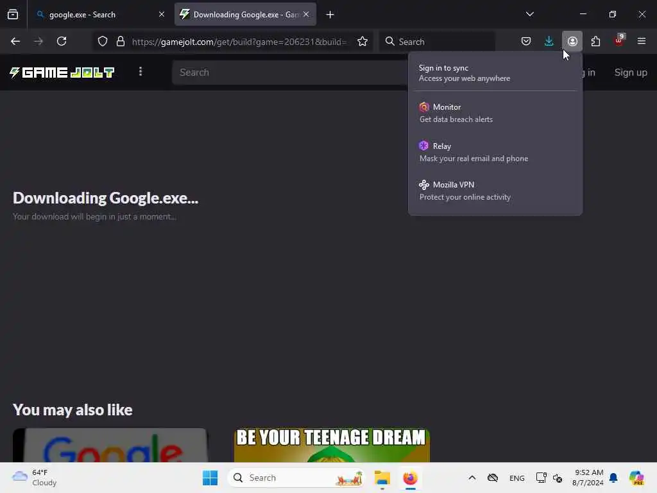Viewport: 657px width, 493px height.
Task: Go back one page
Action: 15,41
